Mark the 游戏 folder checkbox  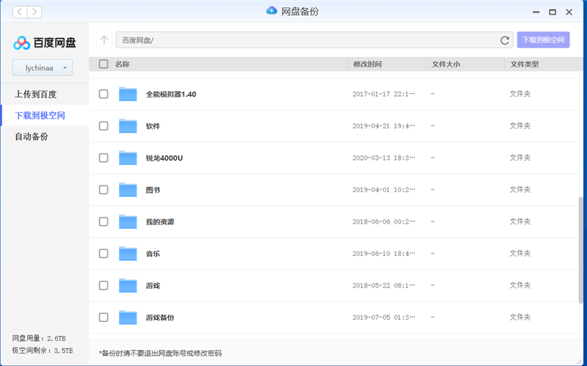click(103, 285)
